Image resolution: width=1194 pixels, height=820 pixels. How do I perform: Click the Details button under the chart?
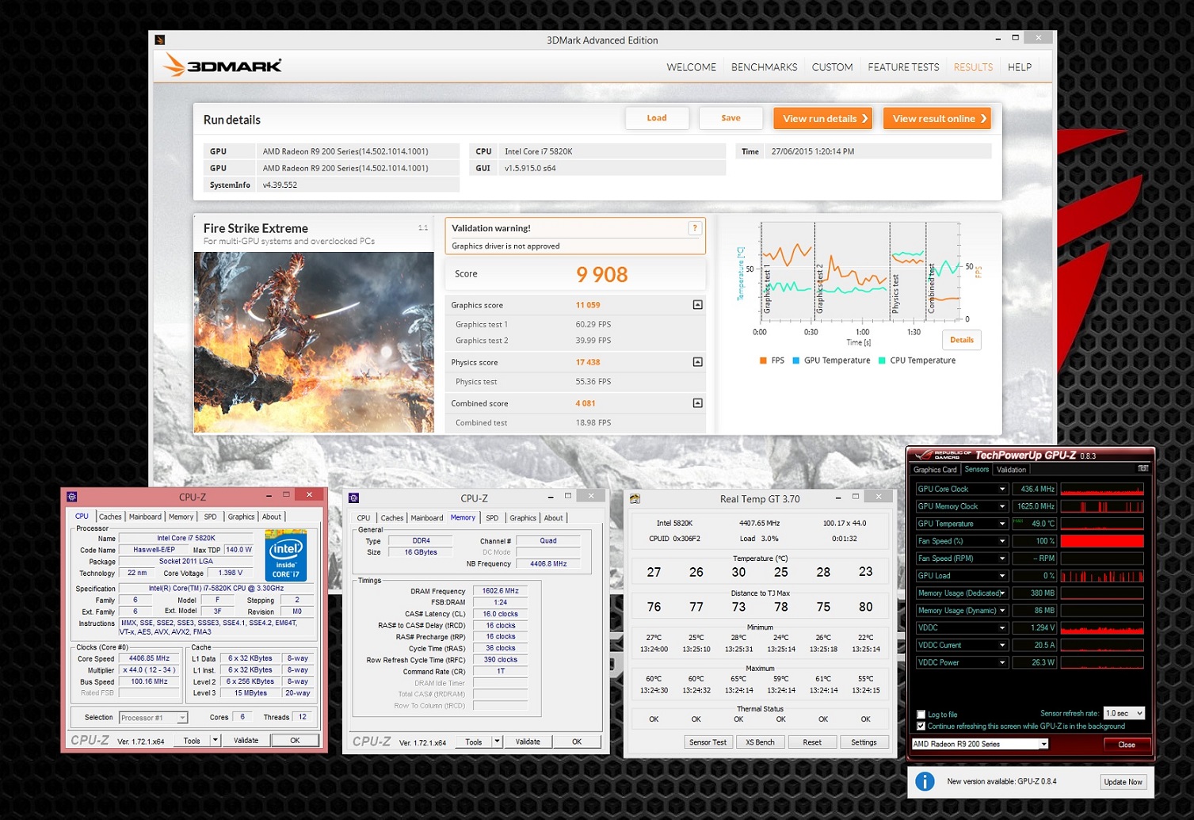tap(962, 340)
